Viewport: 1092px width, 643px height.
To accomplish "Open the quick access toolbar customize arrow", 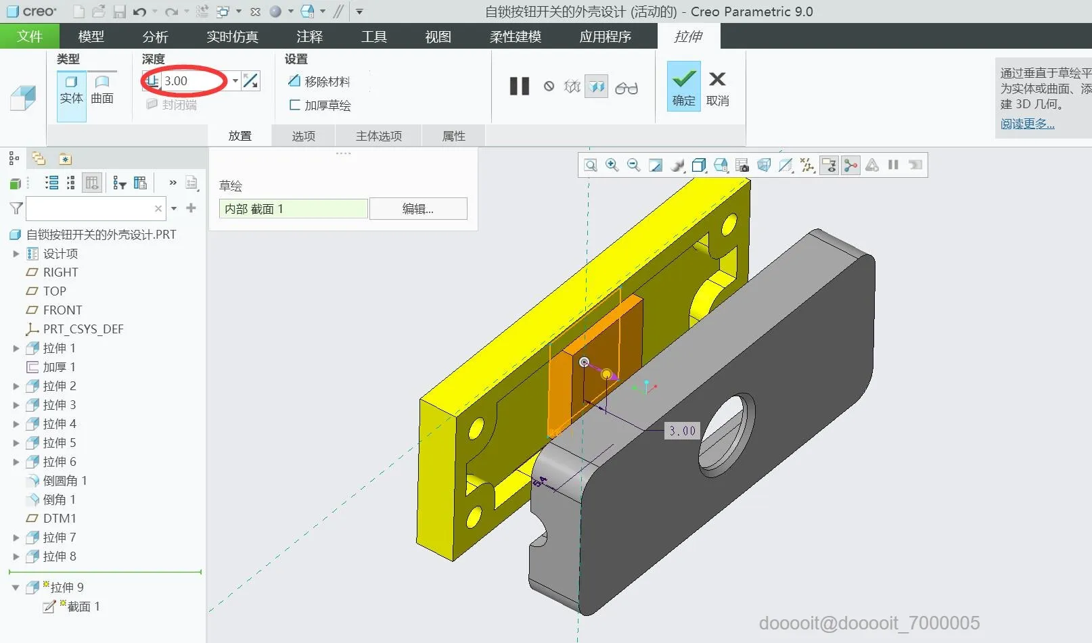I will (359, 11).
